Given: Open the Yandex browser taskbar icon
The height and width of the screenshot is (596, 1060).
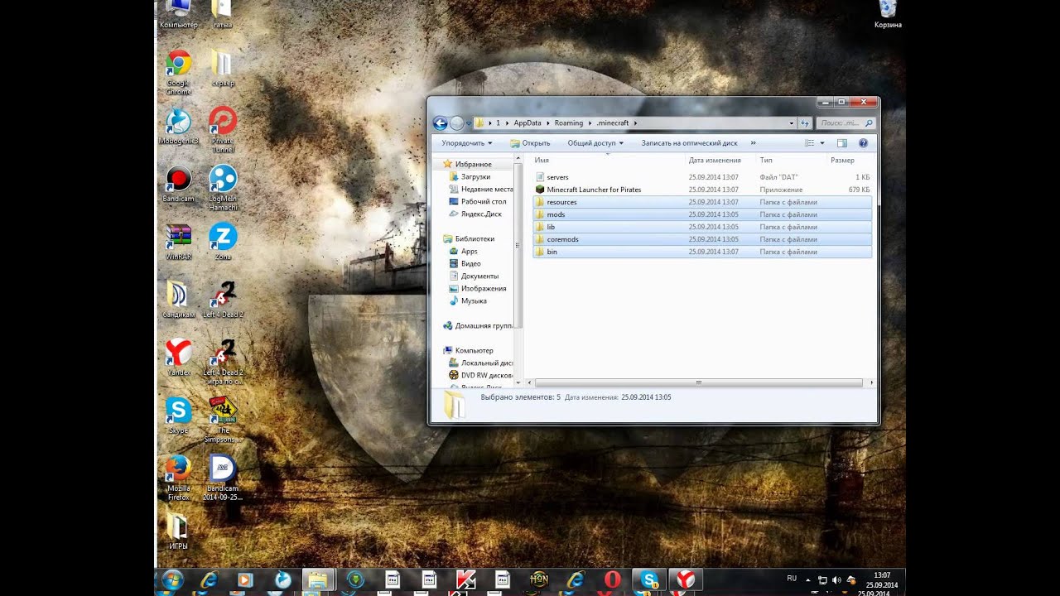Looking at the screenshot, I should point(686,580).
